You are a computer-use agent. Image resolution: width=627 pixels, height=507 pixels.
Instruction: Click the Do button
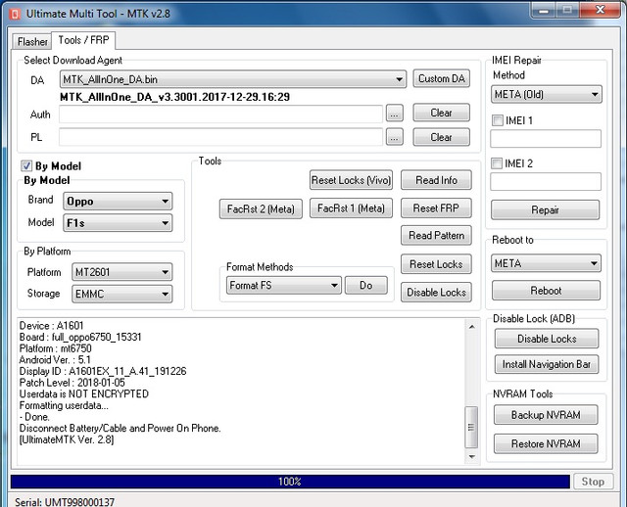365,285
